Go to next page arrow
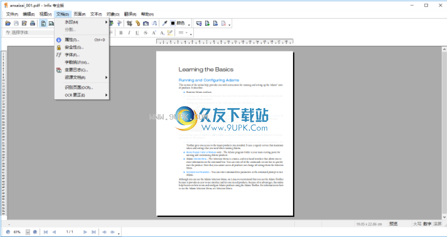 point(85,232)
